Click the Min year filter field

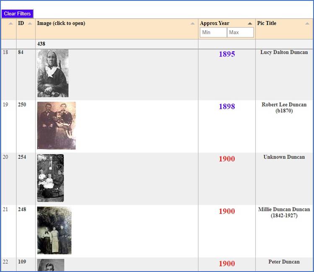pos(213,32)
